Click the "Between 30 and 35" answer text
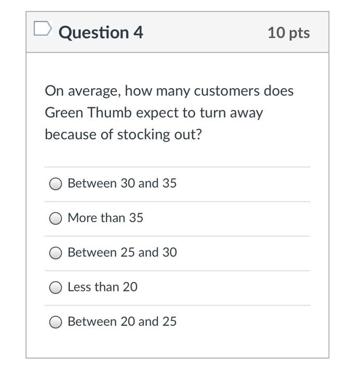This screenshot has height=365, width=355. pyautogui.click(x=122, y=184)
